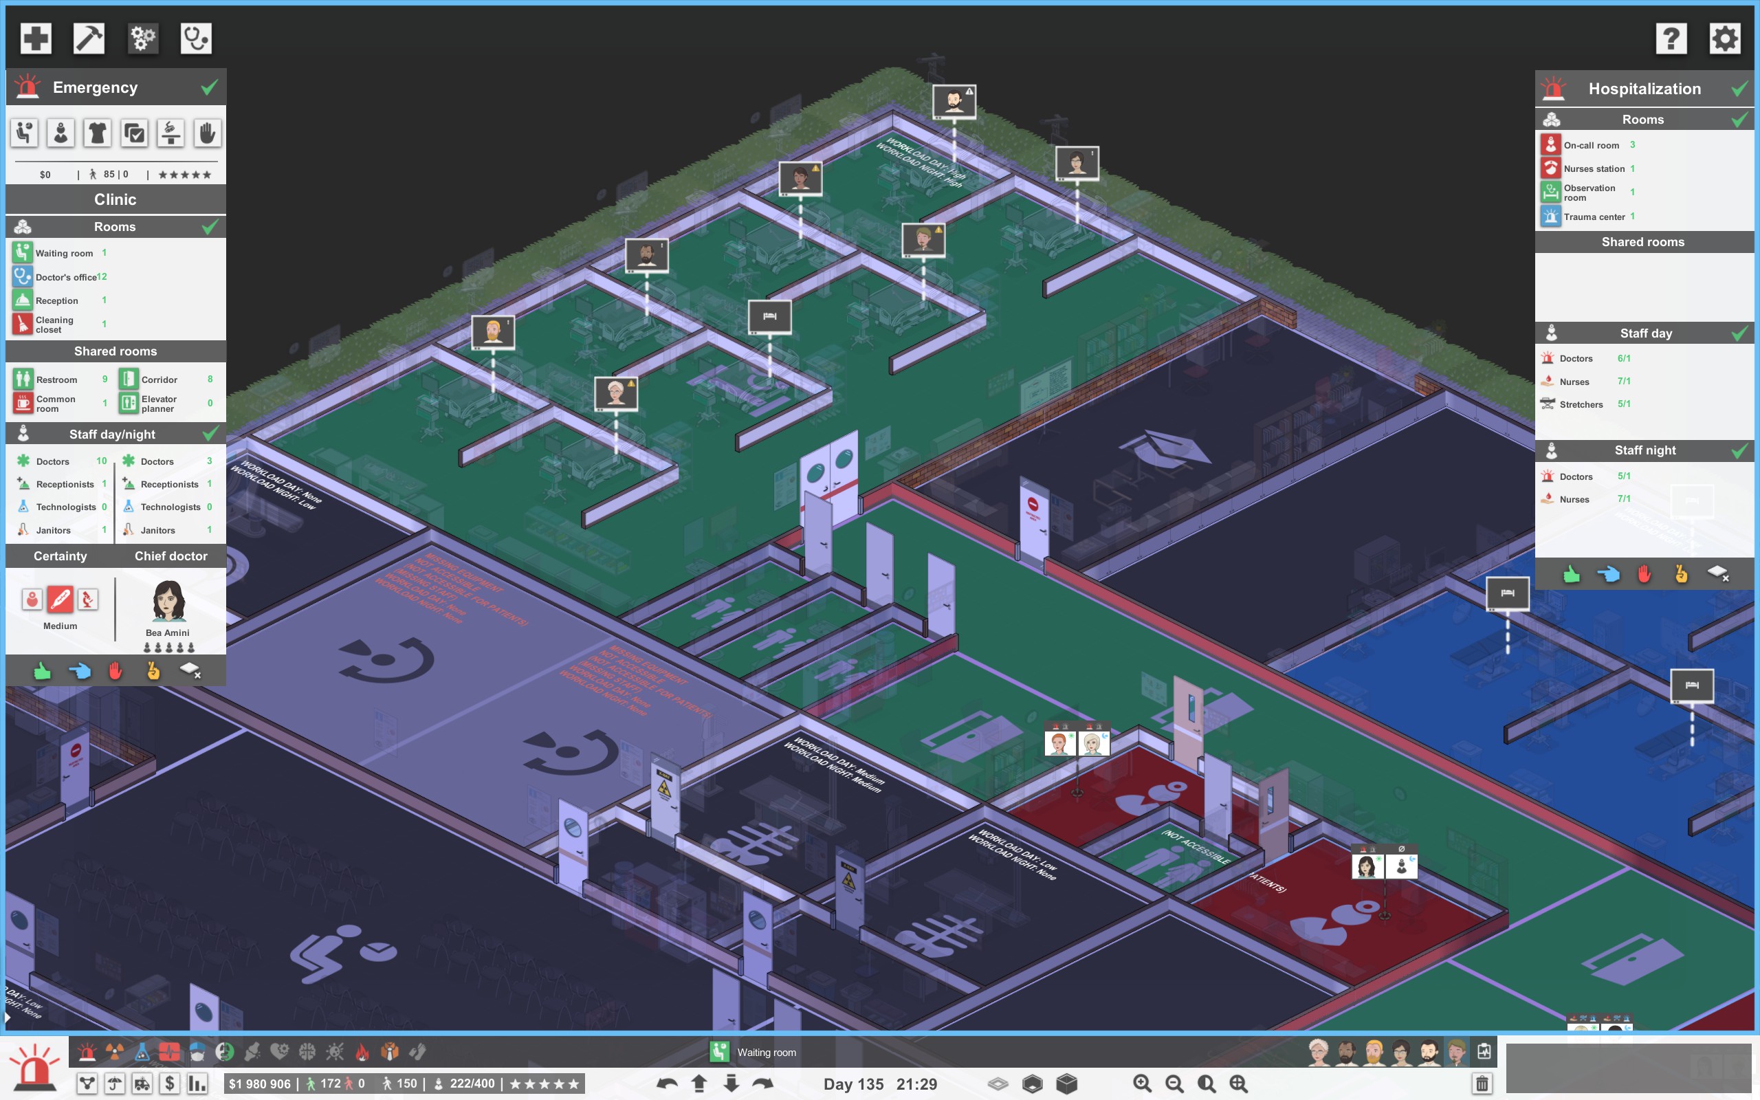Viewport: 1760px width, 1100px height.
Task: Rotate view with left curved arrow
Action: [666, 1083]
